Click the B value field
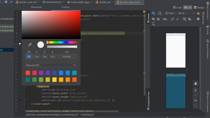 click(x=52, y=56)
